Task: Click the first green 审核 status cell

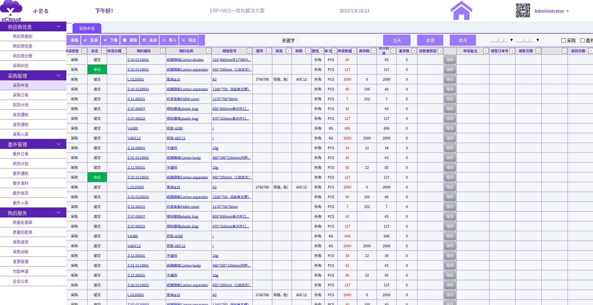Action: click(x=97, y=70)
